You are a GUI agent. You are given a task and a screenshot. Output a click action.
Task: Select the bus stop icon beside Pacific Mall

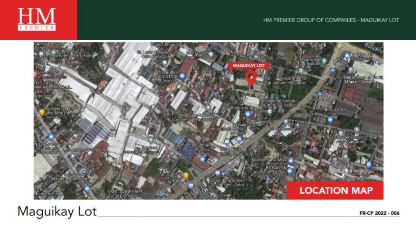tap(377, 63)
